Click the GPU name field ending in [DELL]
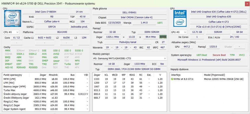250x114 pixels. pos(218,12)
